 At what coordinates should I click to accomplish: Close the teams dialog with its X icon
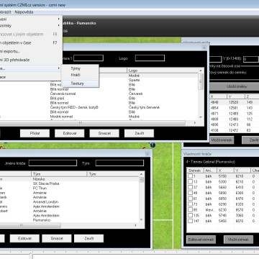click(x=204, y=47)
